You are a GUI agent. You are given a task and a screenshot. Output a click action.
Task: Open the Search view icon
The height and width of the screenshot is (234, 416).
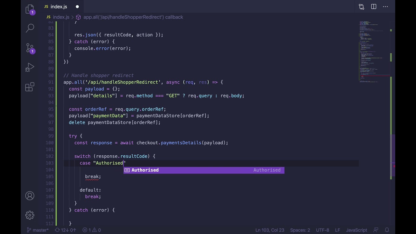(30, 28)
